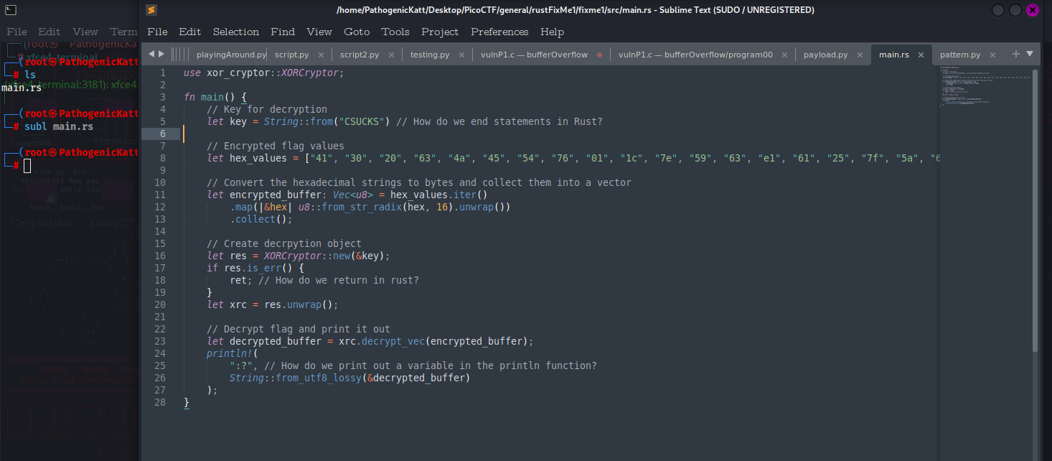
Task: Open the terminal's Edit menu
Action: pyautogui.click(x=50, y=32)
